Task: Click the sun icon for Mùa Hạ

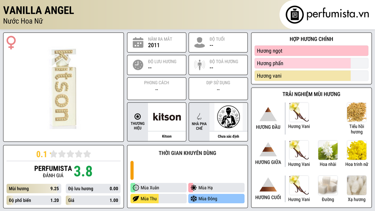Action: click(x=194, y=188)
